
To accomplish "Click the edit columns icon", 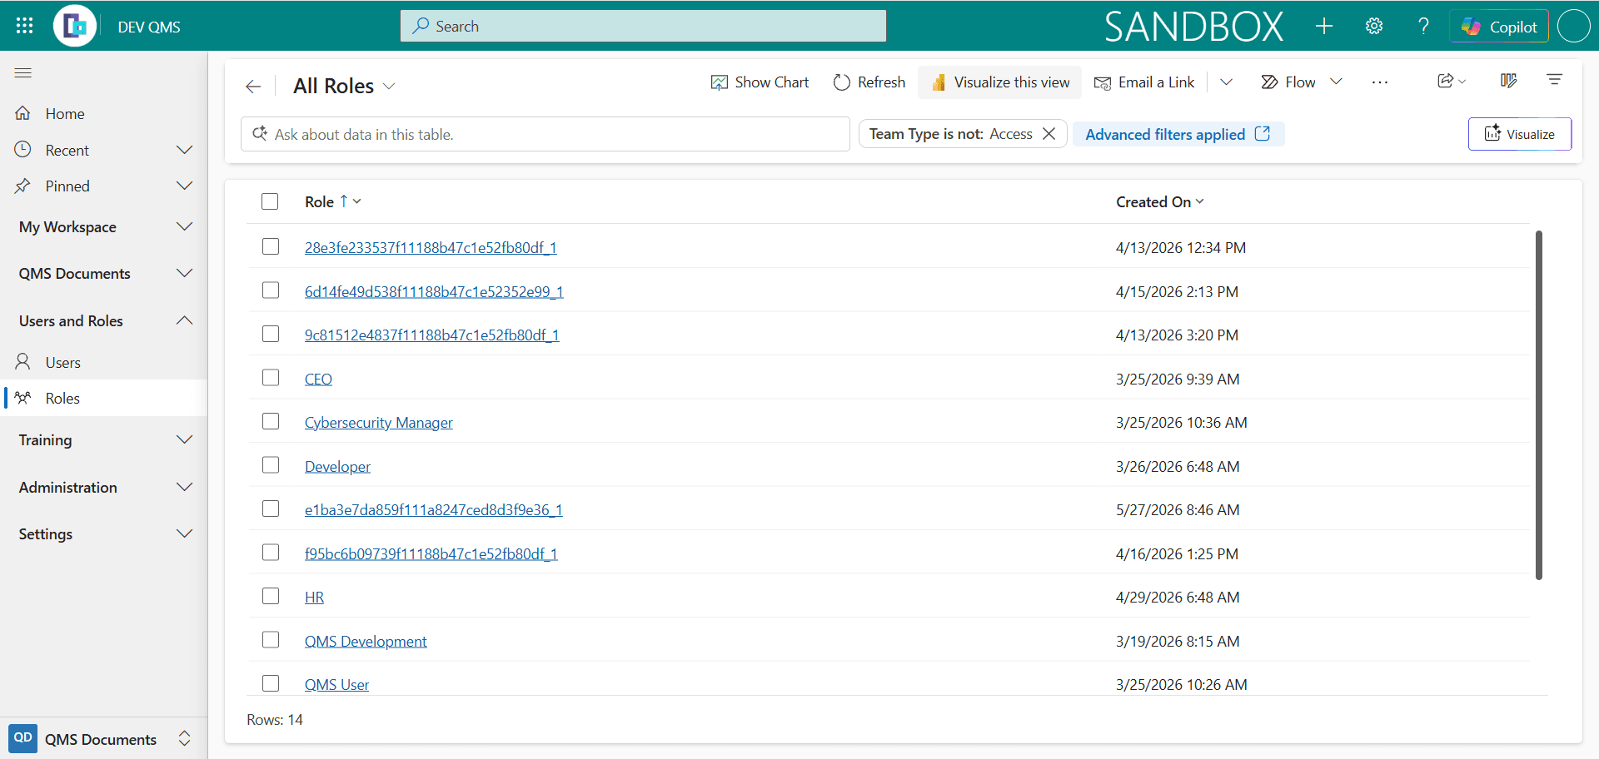I will 1508,81.
